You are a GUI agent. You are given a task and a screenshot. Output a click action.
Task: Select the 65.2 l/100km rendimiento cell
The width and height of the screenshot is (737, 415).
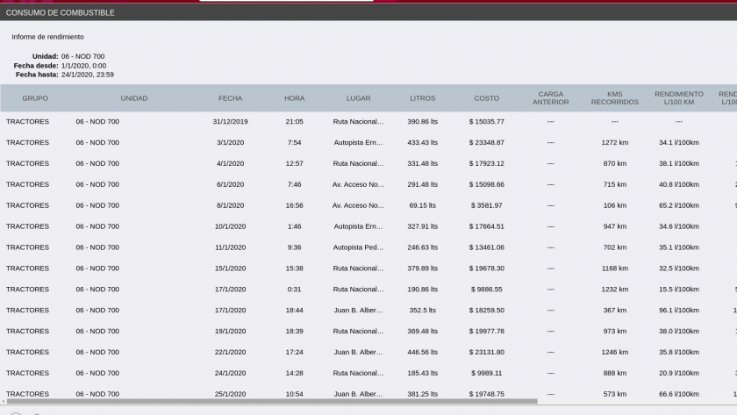point(678,205)
